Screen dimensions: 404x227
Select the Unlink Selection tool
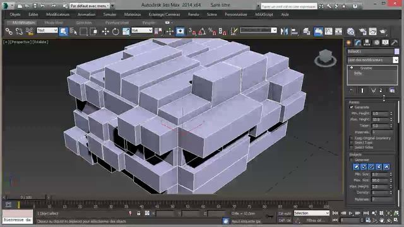click(x=19, y=32)
